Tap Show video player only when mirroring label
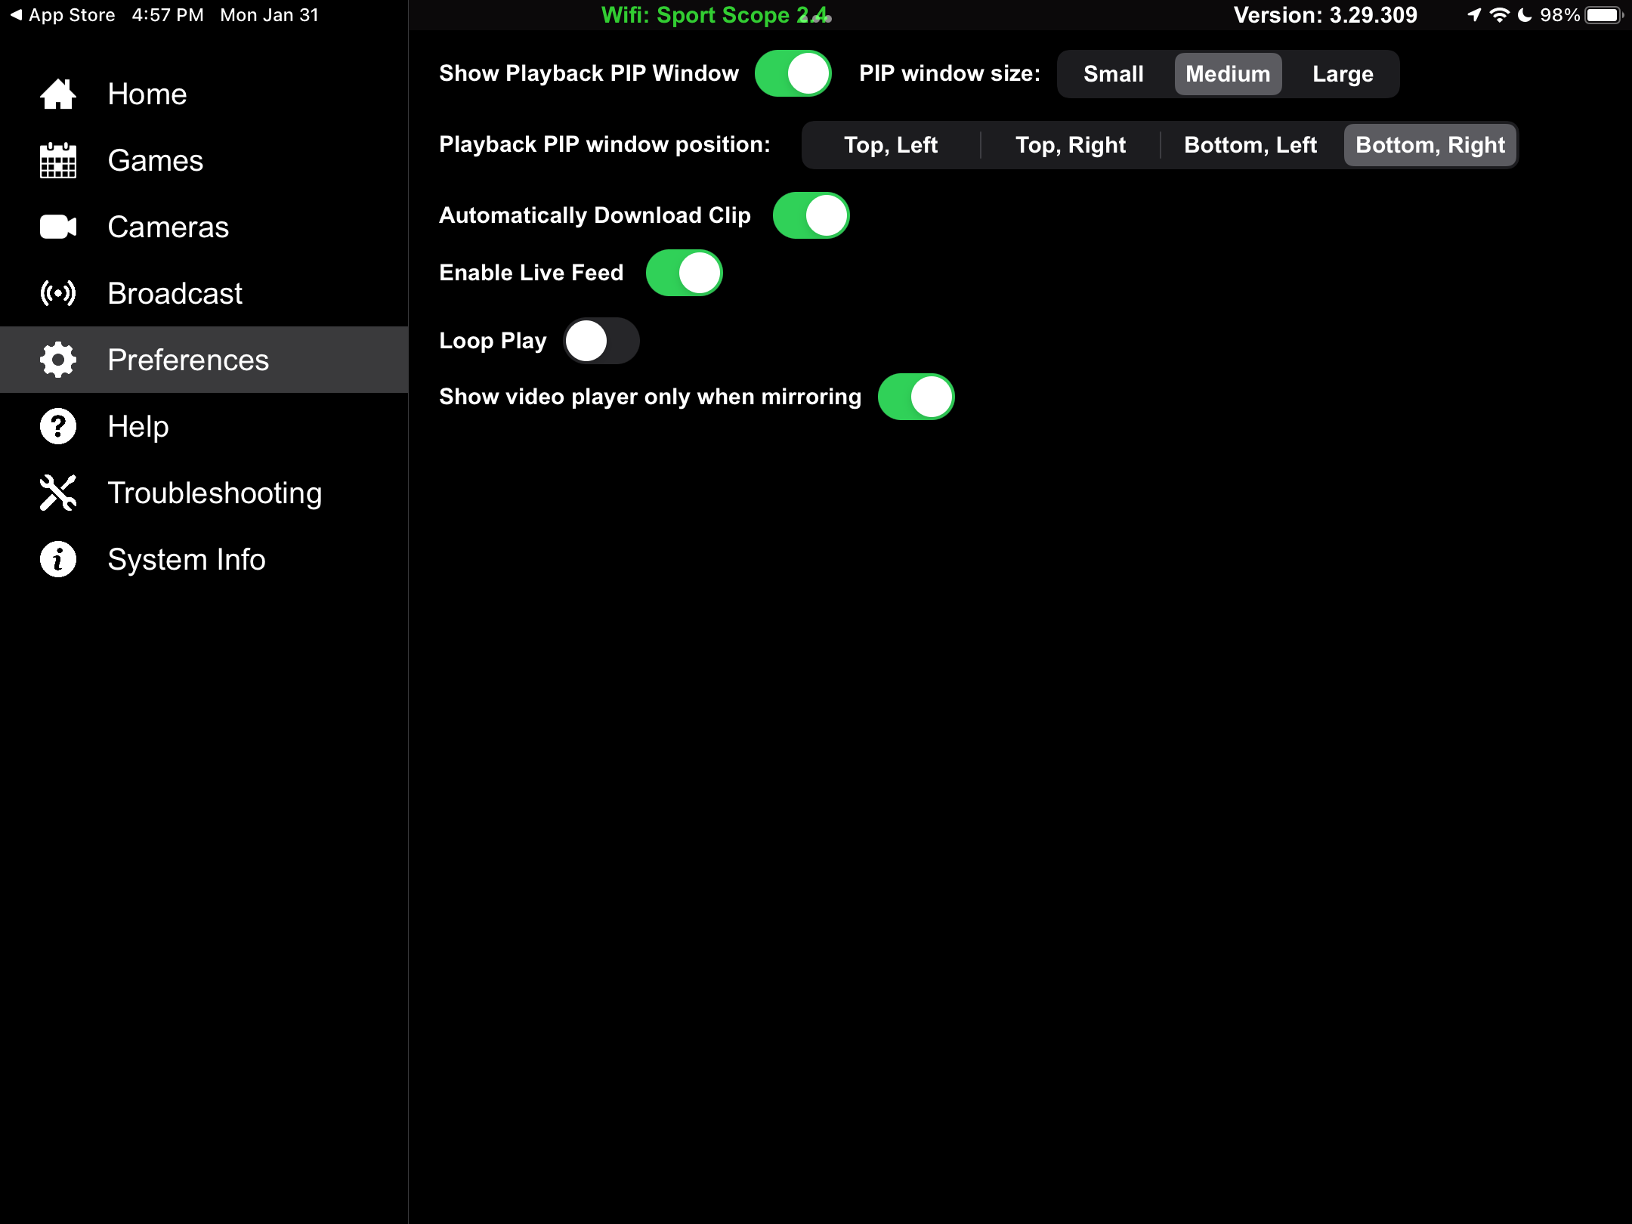 (x=651, y=397)
